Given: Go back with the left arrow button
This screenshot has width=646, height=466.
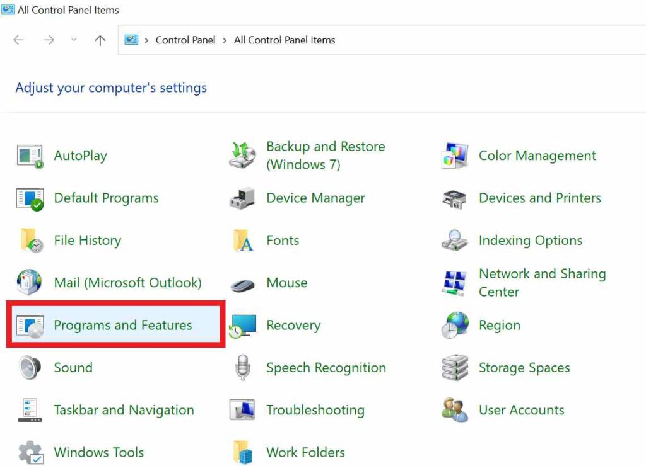Looking at the screenshot, I should click(18, 40).
